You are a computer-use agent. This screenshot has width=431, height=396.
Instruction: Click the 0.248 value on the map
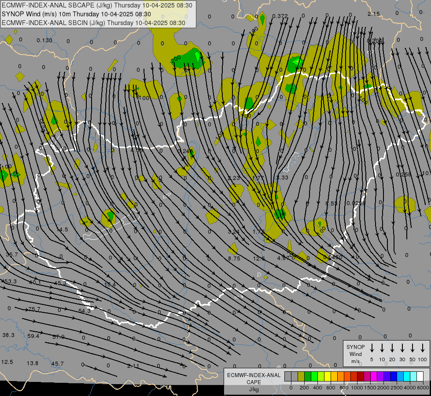coord(185,151)
